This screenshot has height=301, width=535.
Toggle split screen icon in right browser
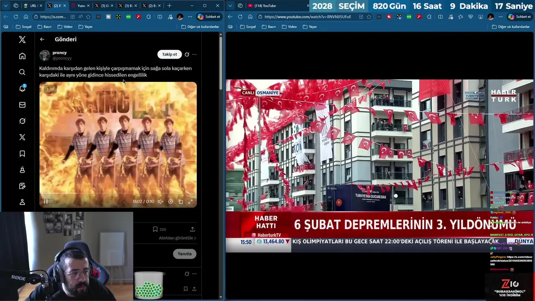440,17
